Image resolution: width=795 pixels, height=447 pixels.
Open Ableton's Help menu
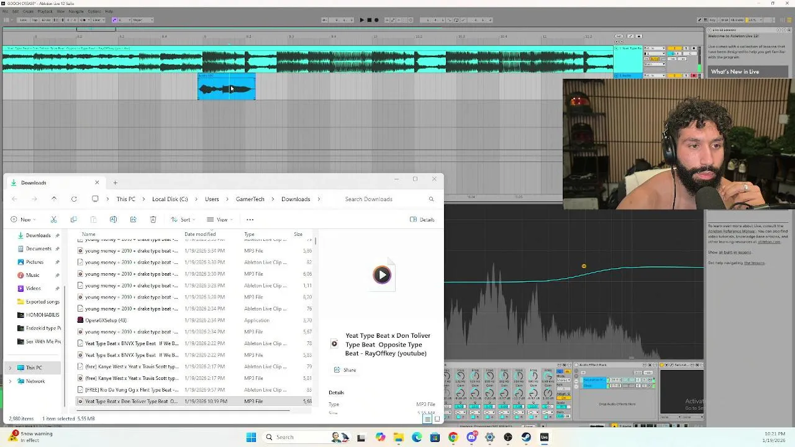click(109, 11)
